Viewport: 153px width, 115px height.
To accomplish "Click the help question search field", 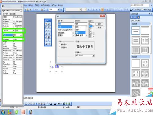I will tap(140, 5).
